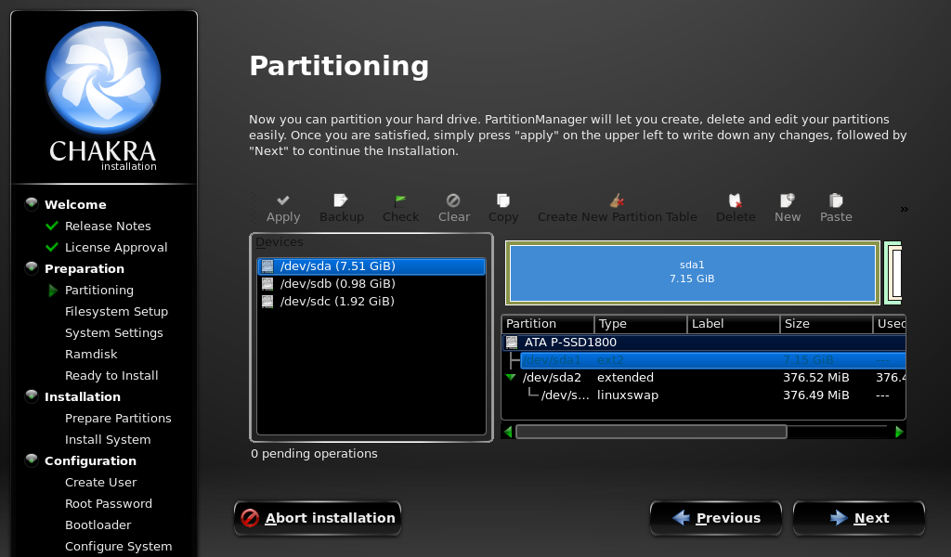Select the sda1 7.15 GiB partition bar
This screenshot has height=557, width=951.
[x=692, y=273]
